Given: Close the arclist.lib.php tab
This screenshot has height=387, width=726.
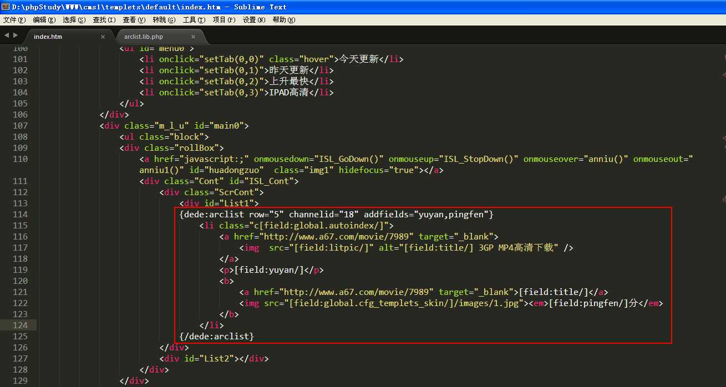Looking at the screenshot, I should 192,37.
